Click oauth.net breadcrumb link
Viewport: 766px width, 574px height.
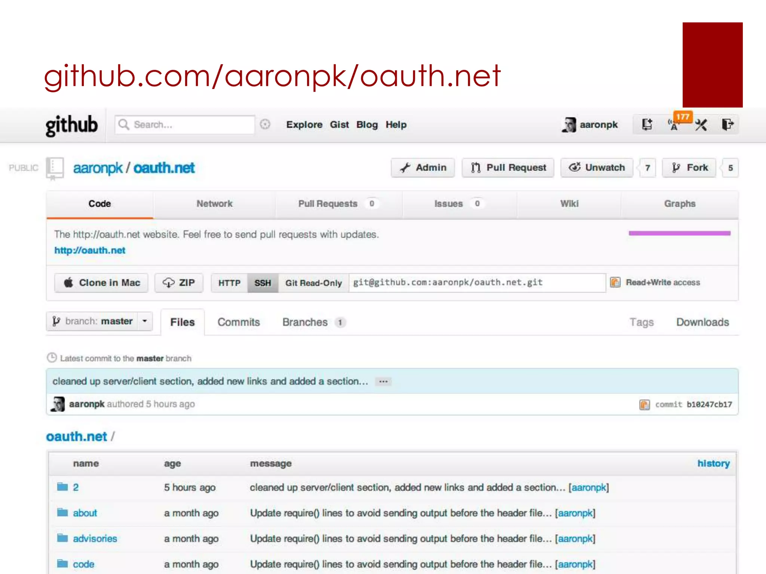76,436
